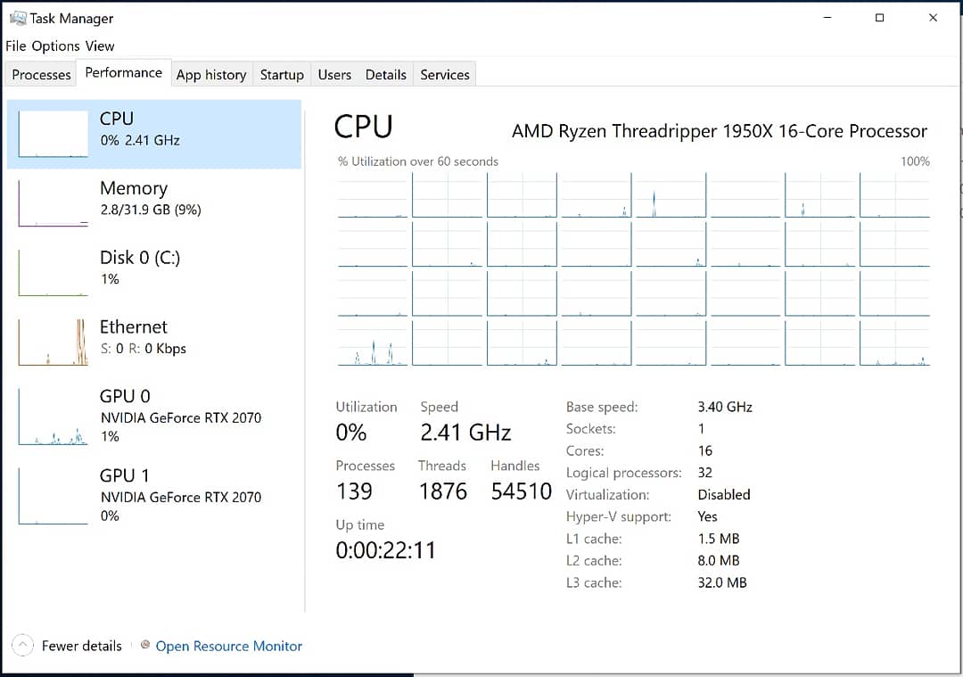Viewport: 963px width, 677px height.
Task: Minimize the Task Manager window
Action: (827, 18)
